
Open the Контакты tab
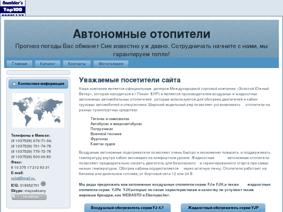point(77,64)
